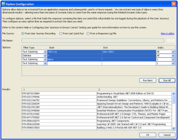The image size is (178, 140).
Task: Select the 'Understanding .NET' result cell
Action: (134, 97)
